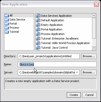Viewport: 101px width, 102px height.
Task: Click the Portal folder icon
Action: point(7,24)
